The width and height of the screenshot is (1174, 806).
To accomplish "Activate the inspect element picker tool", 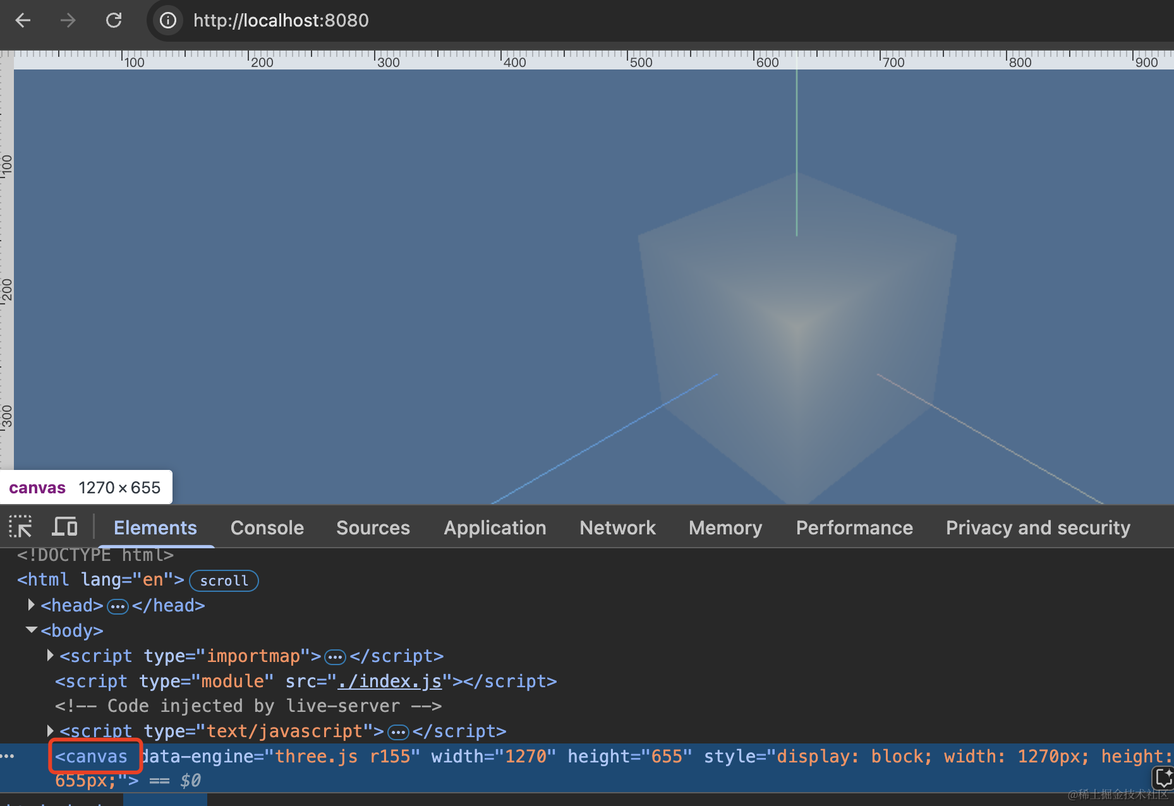I will tap(20, 527).
